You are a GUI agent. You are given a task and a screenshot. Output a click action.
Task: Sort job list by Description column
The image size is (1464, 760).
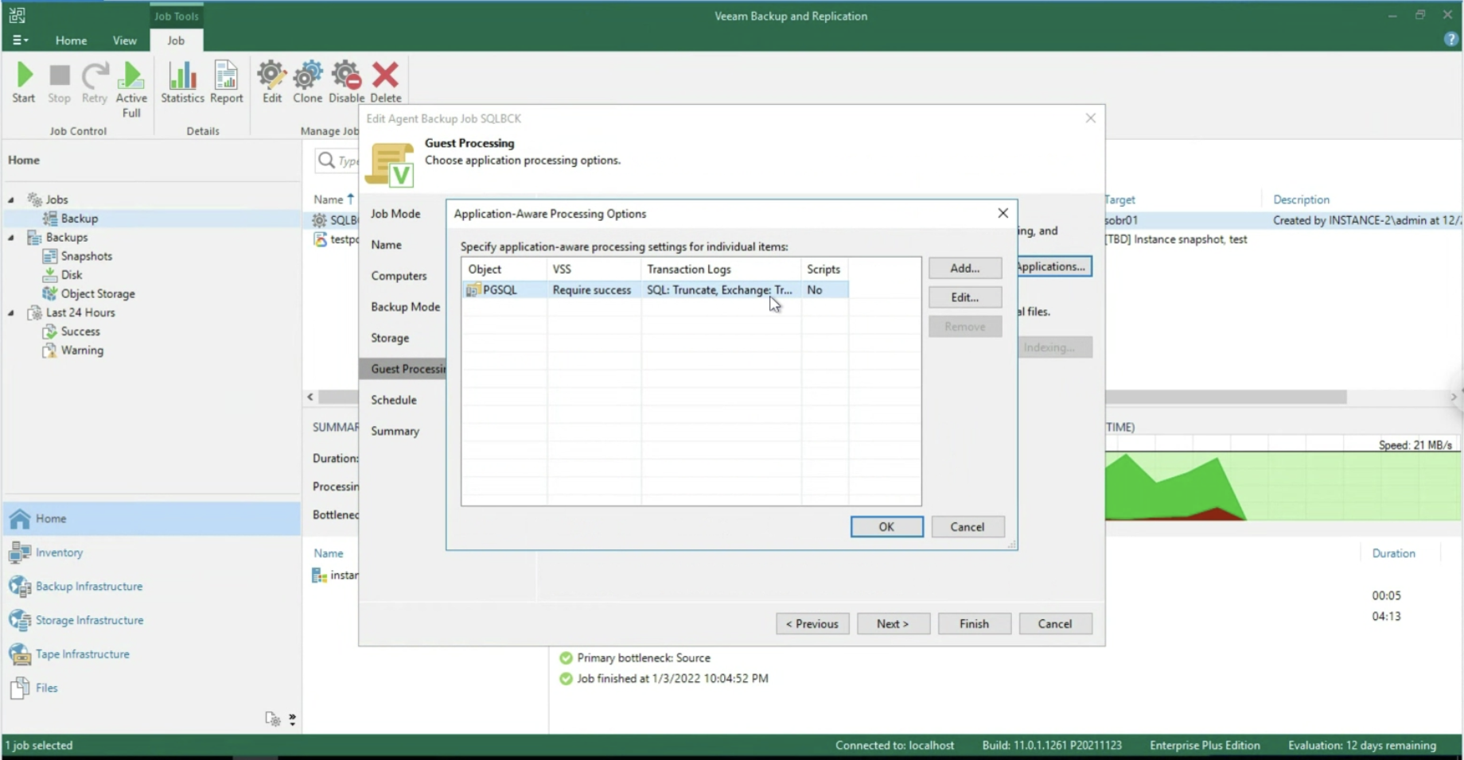(1301, 200)
